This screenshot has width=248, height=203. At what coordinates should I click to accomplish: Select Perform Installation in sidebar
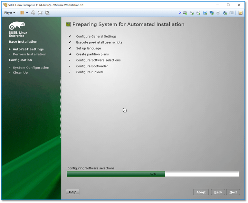pyautogui.click(x=30, y=54)
